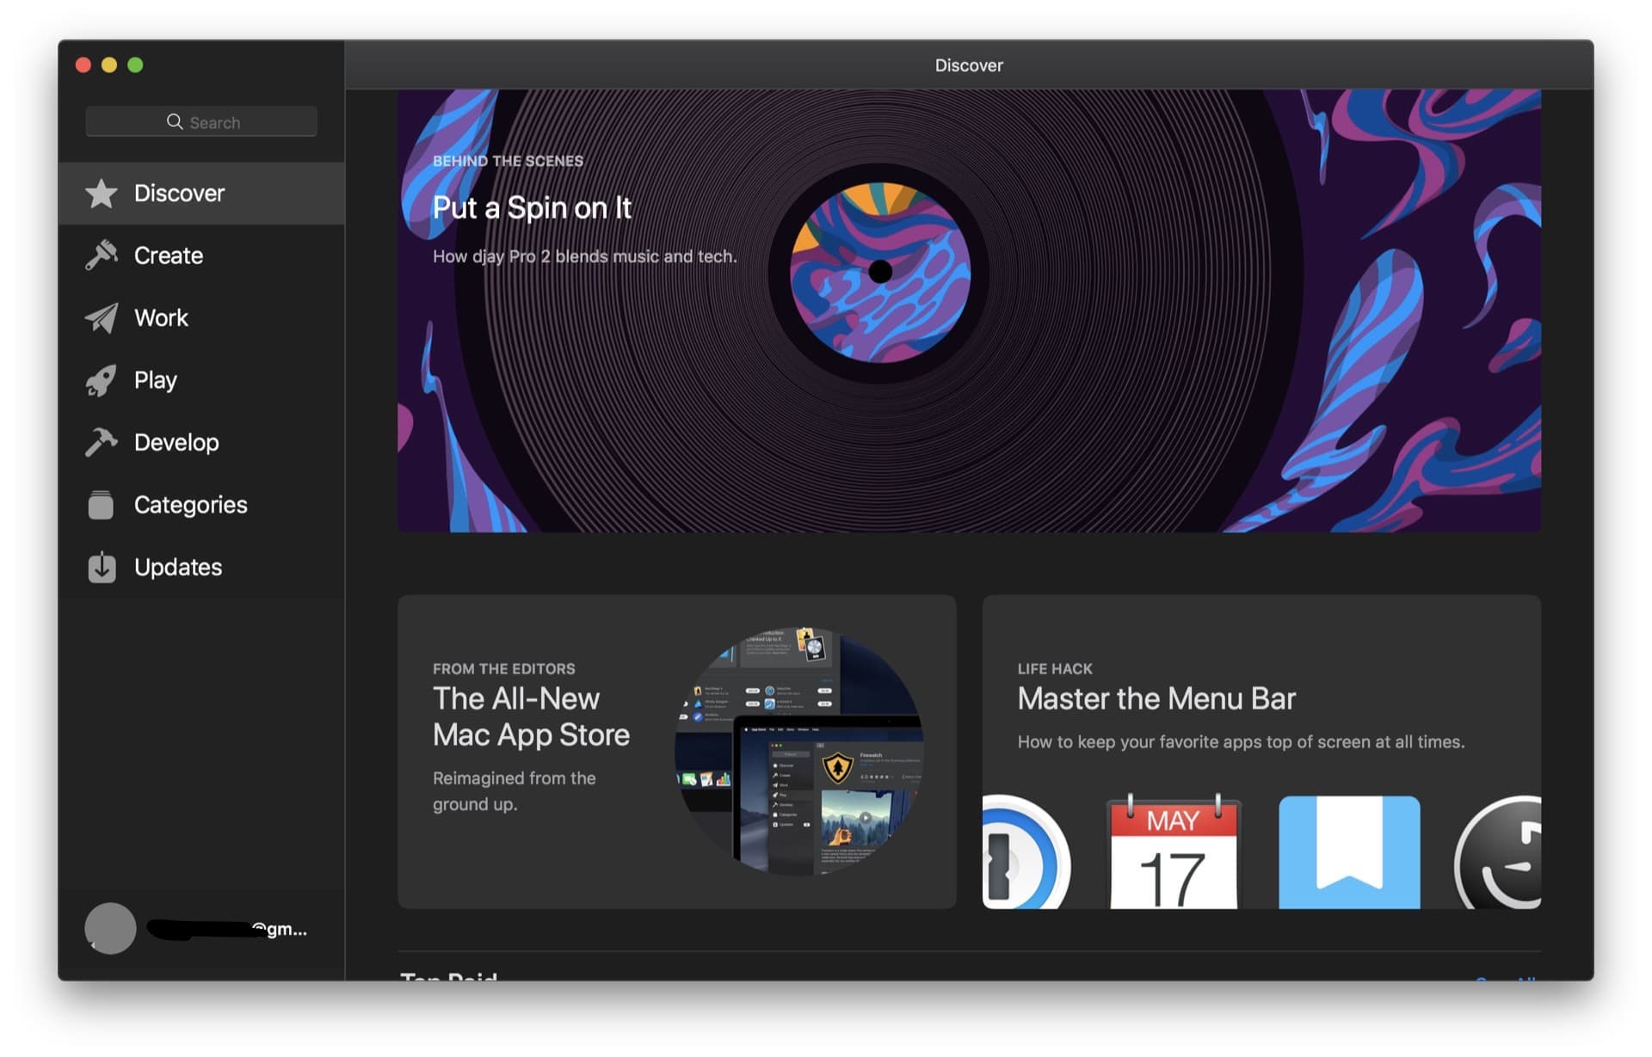This screenshot has height=1057, width=1652.
Task: Select the Develop hammer icon
Action: point(101,442)
